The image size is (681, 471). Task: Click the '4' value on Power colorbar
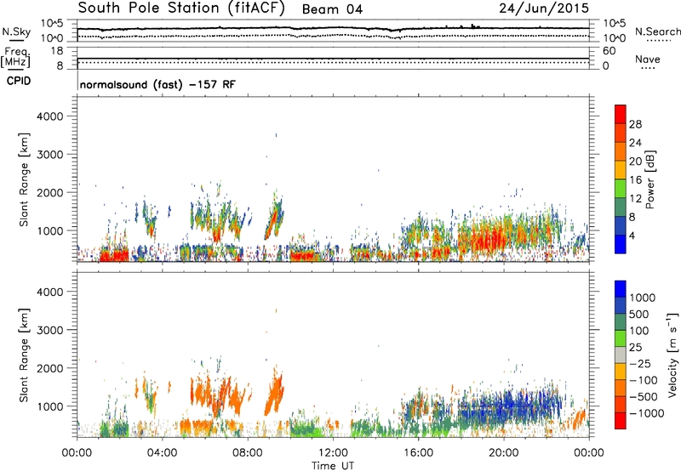tap(632, 236)
